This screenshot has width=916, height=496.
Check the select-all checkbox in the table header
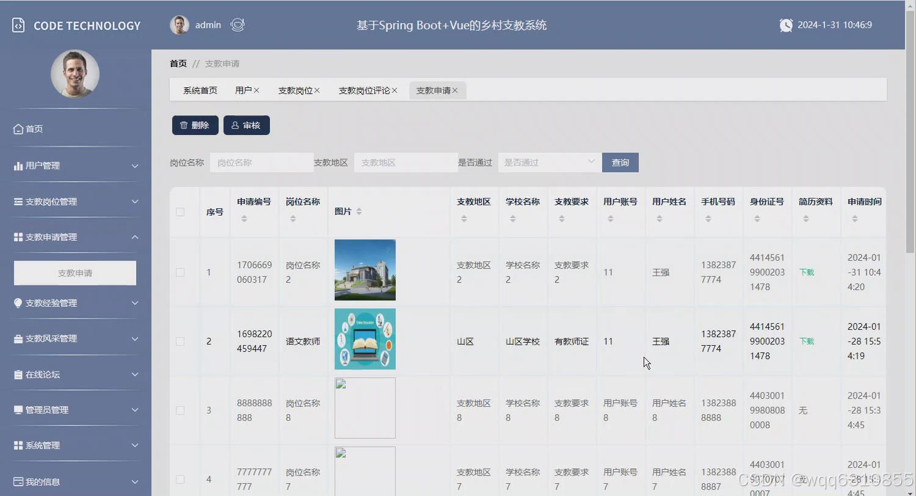point(180,212)
